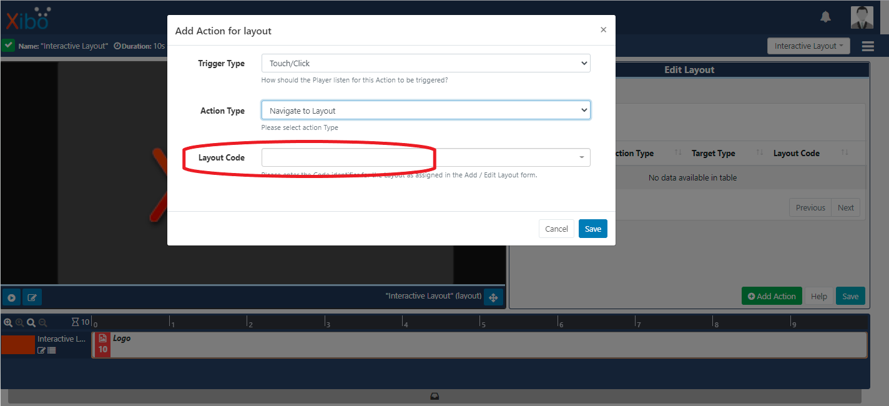
Task: Open the hamburger menu in the toolbar
Action: click(x=867, y=46)
